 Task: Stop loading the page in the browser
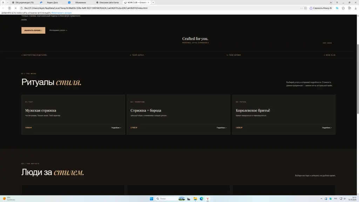click(x=15, y=8)
